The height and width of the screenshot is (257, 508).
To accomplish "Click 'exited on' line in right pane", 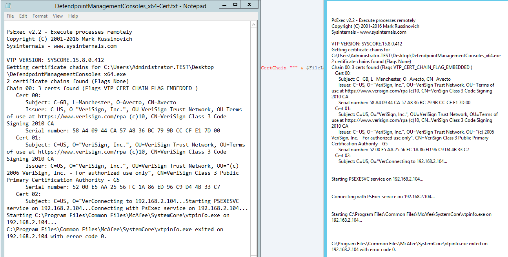I will pyautogui.click(x=410, y=244).
